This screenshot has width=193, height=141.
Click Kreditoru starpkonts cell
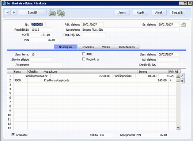[x=91, y=80]
